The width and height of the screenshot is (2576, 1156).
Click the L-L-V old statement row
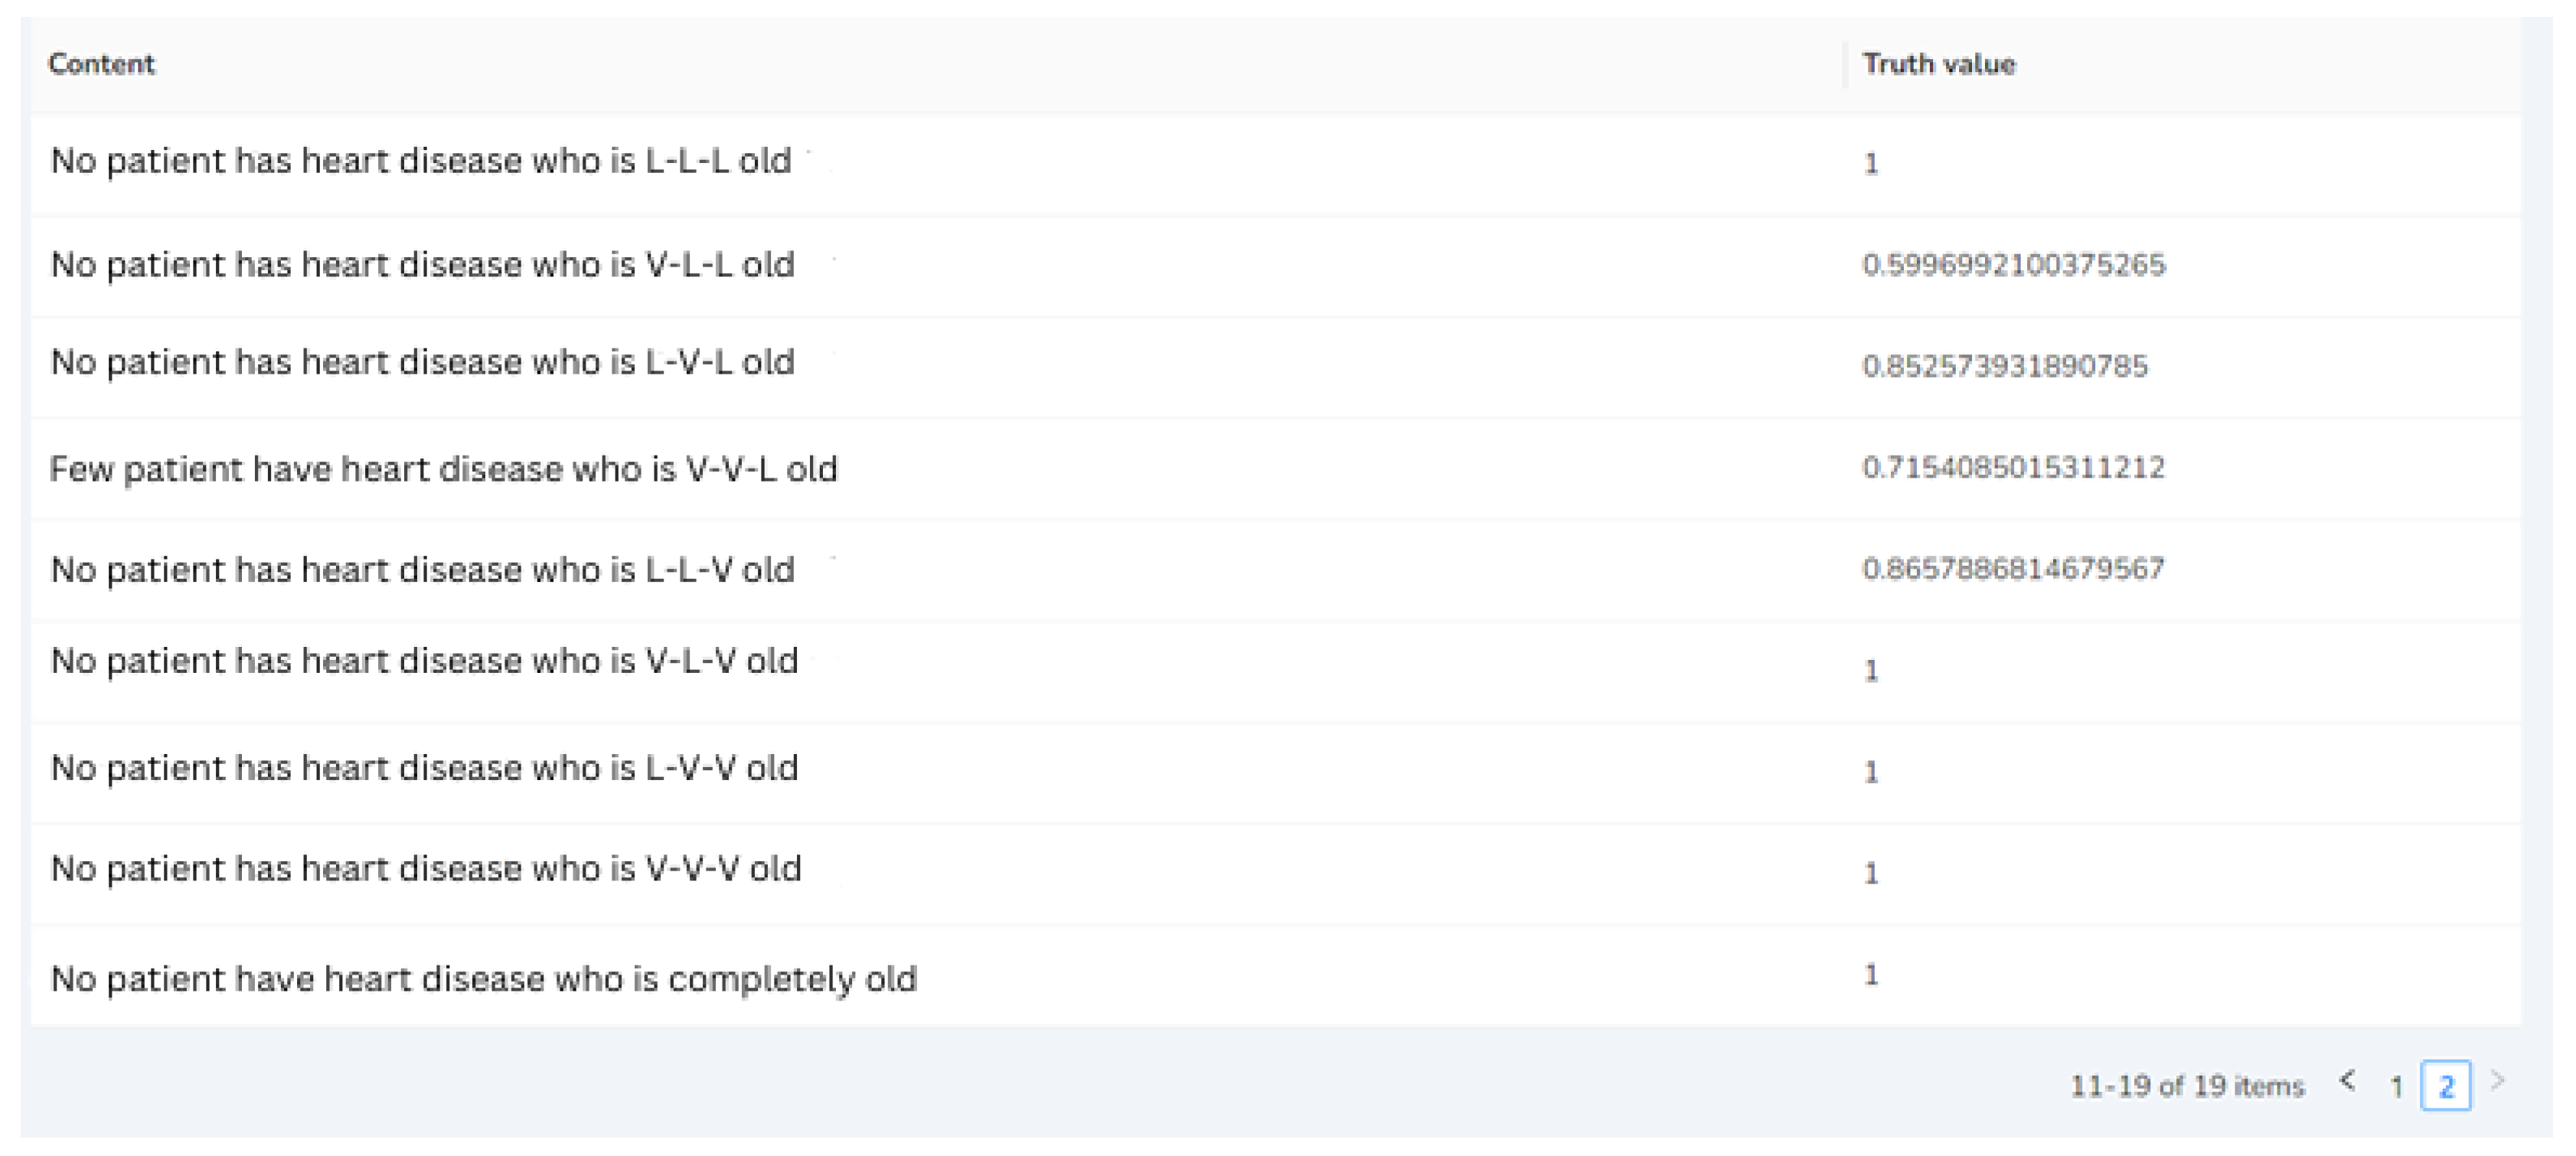(x=423, y=570)
